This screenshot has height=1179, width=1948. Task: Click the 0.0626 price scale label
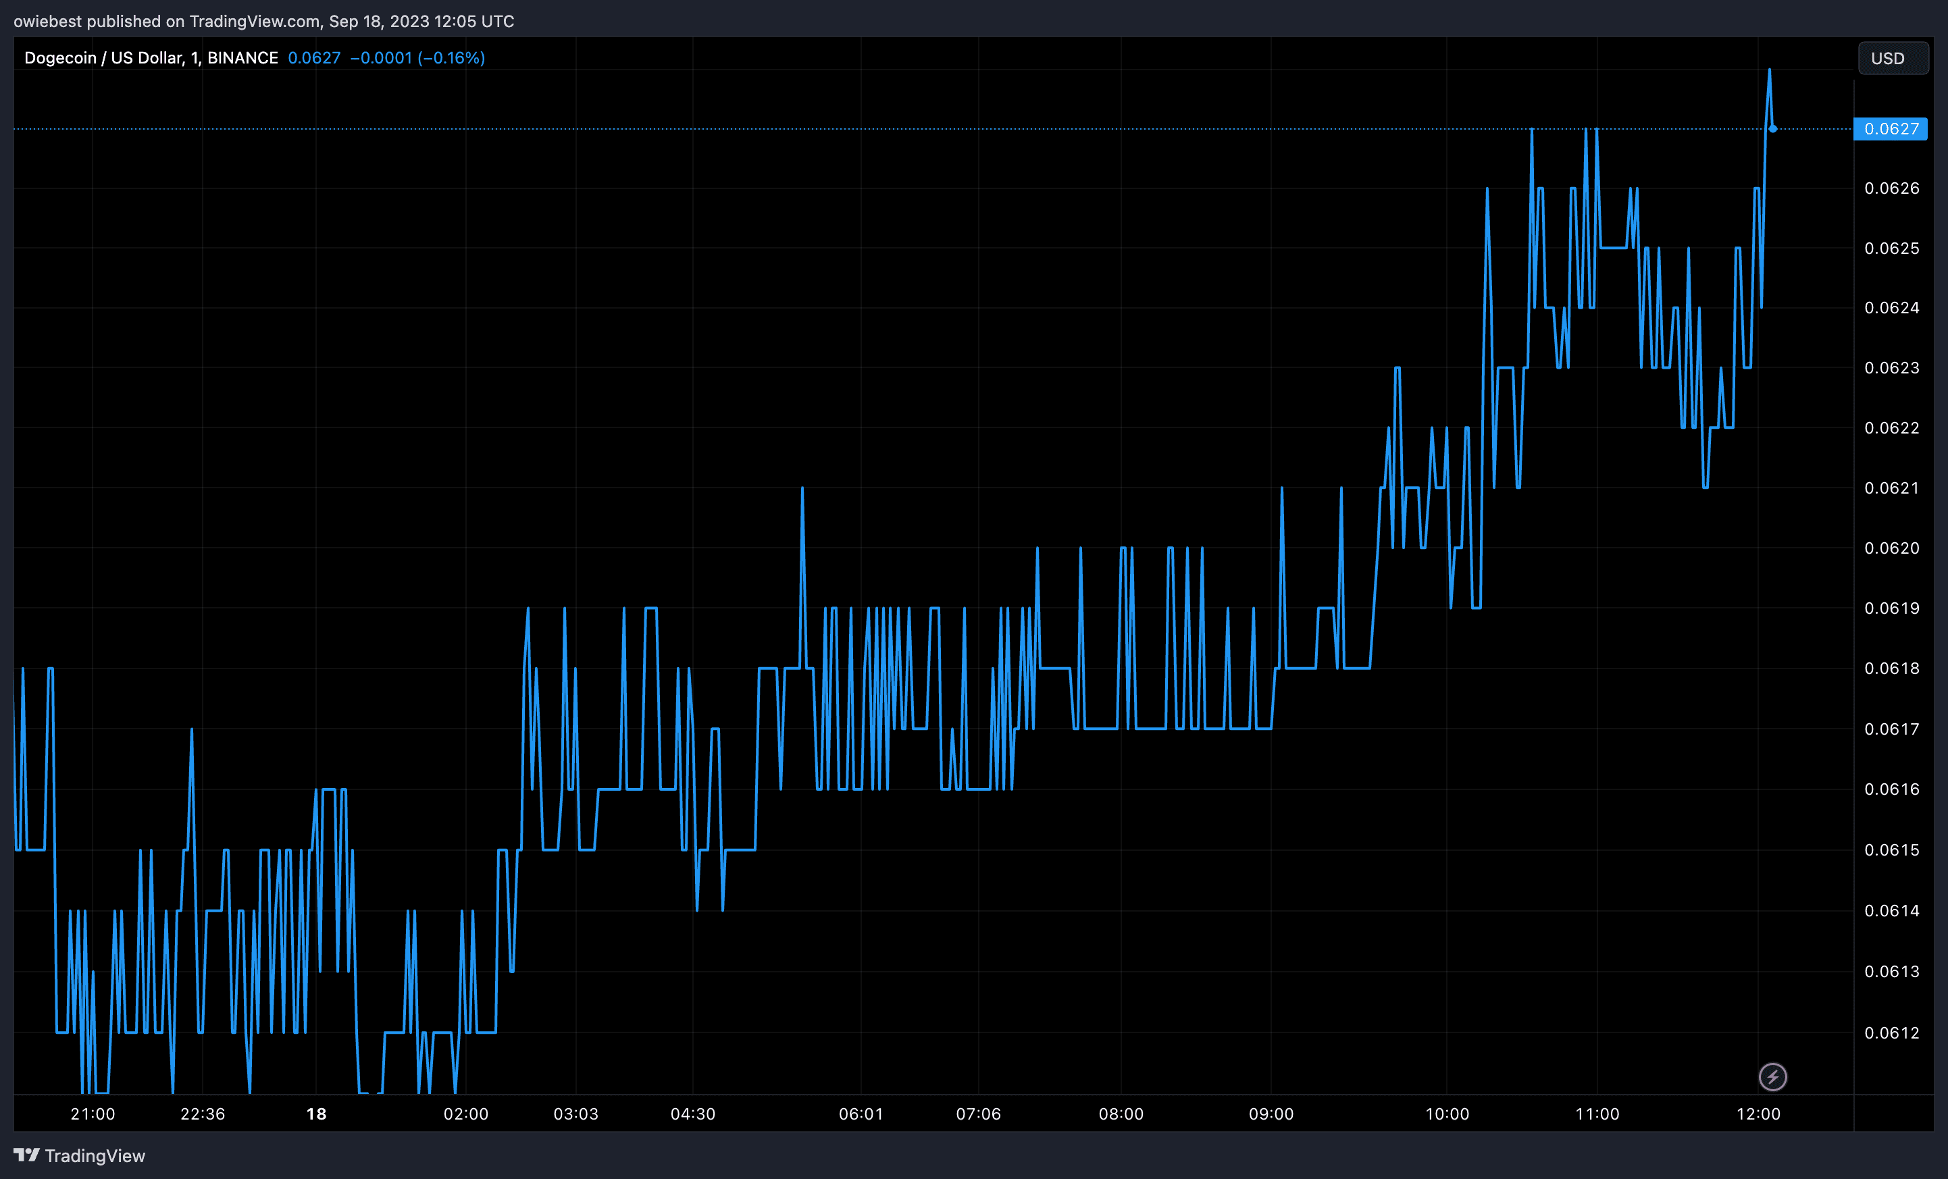[x=1891, y=188]
